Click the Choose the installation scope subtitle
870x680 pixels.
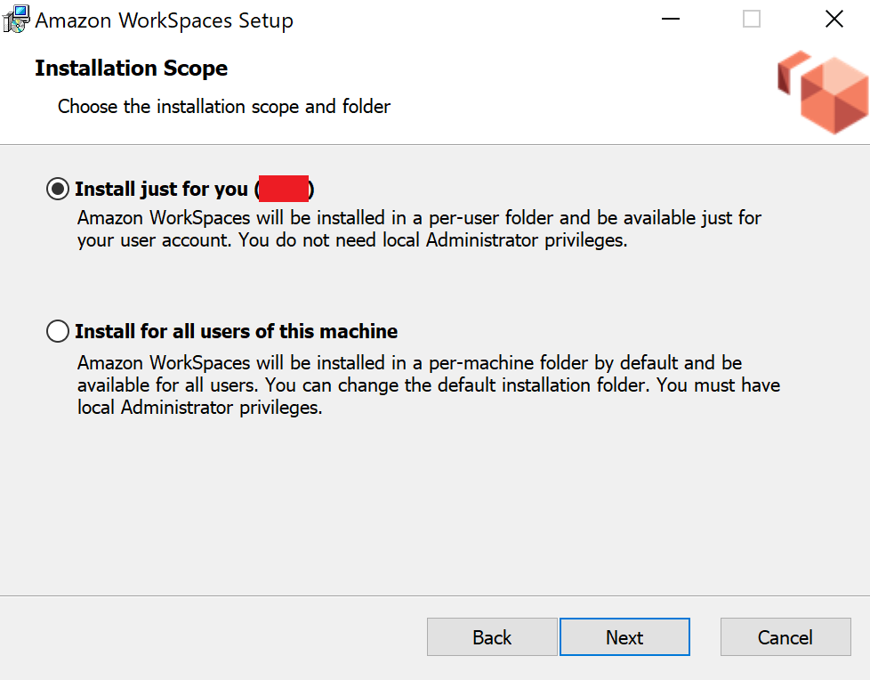tap(223, 106)
